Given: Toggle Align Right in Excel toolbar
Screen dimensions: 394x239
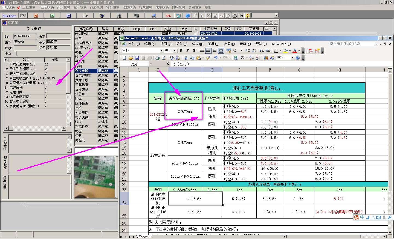Looking at the screenshot, I should pos(215,51).
